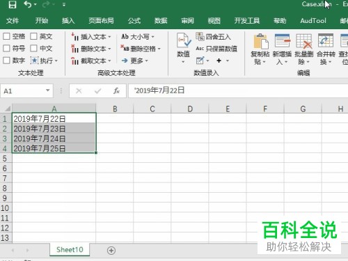Click the New Sheet plus icon
Image resolution: width=348 pixels, height=261 pixels.
pyautogui.click(x=111, y=251)
